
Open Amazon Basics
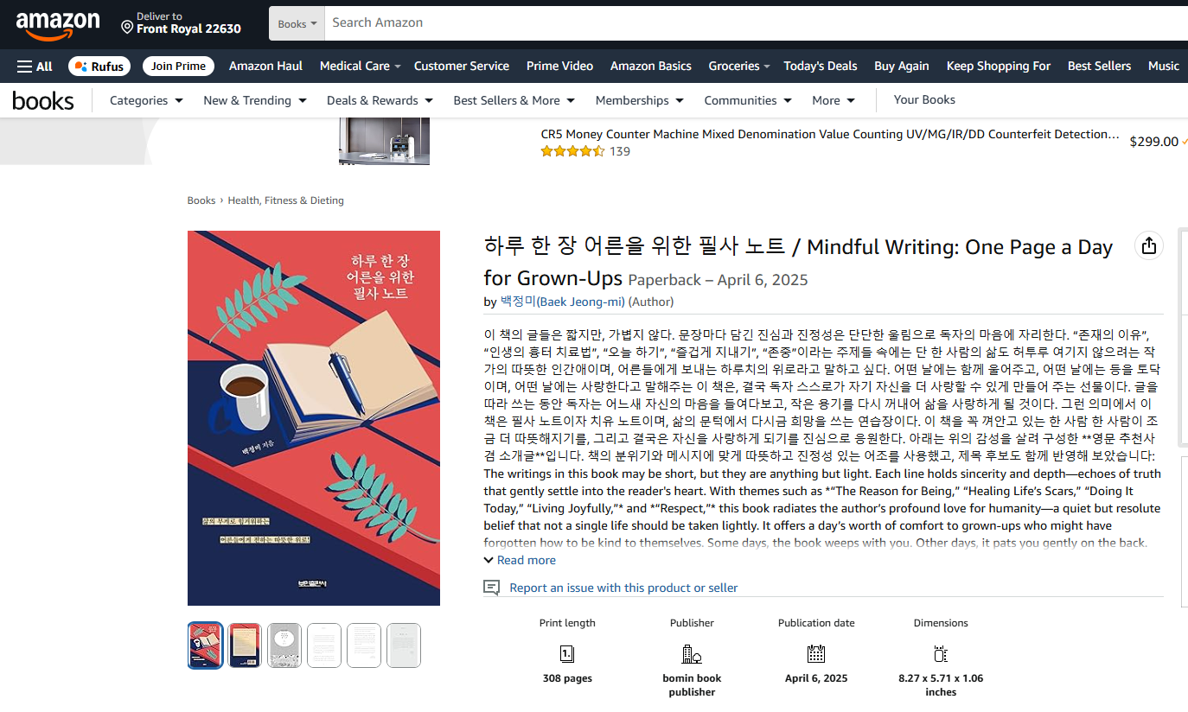tap(651, 66)
